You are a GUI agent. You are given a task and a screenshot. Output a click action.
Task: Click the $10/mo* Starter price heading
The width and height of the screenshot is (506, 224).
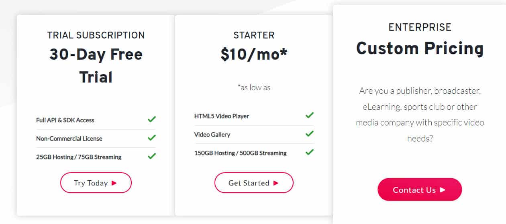click(254, 55)
